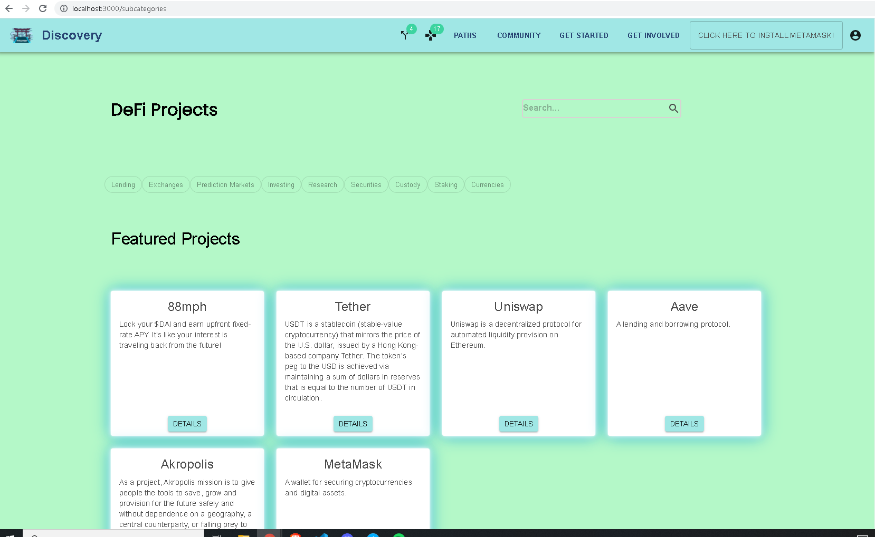This screenshot has width=875, height=537.
Task: Click the 'Featured Projects' heading
Action: coord(176,239)
